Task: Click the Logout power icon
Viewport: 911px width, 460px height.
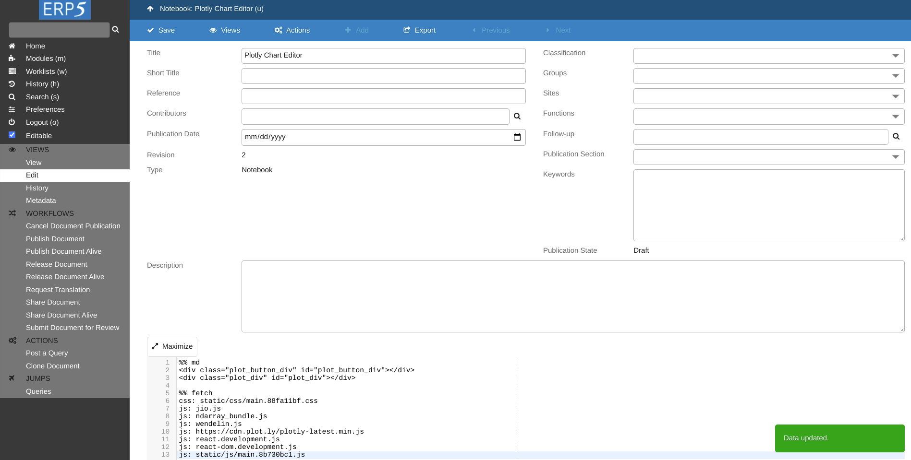Action: (x=12, y=122)
